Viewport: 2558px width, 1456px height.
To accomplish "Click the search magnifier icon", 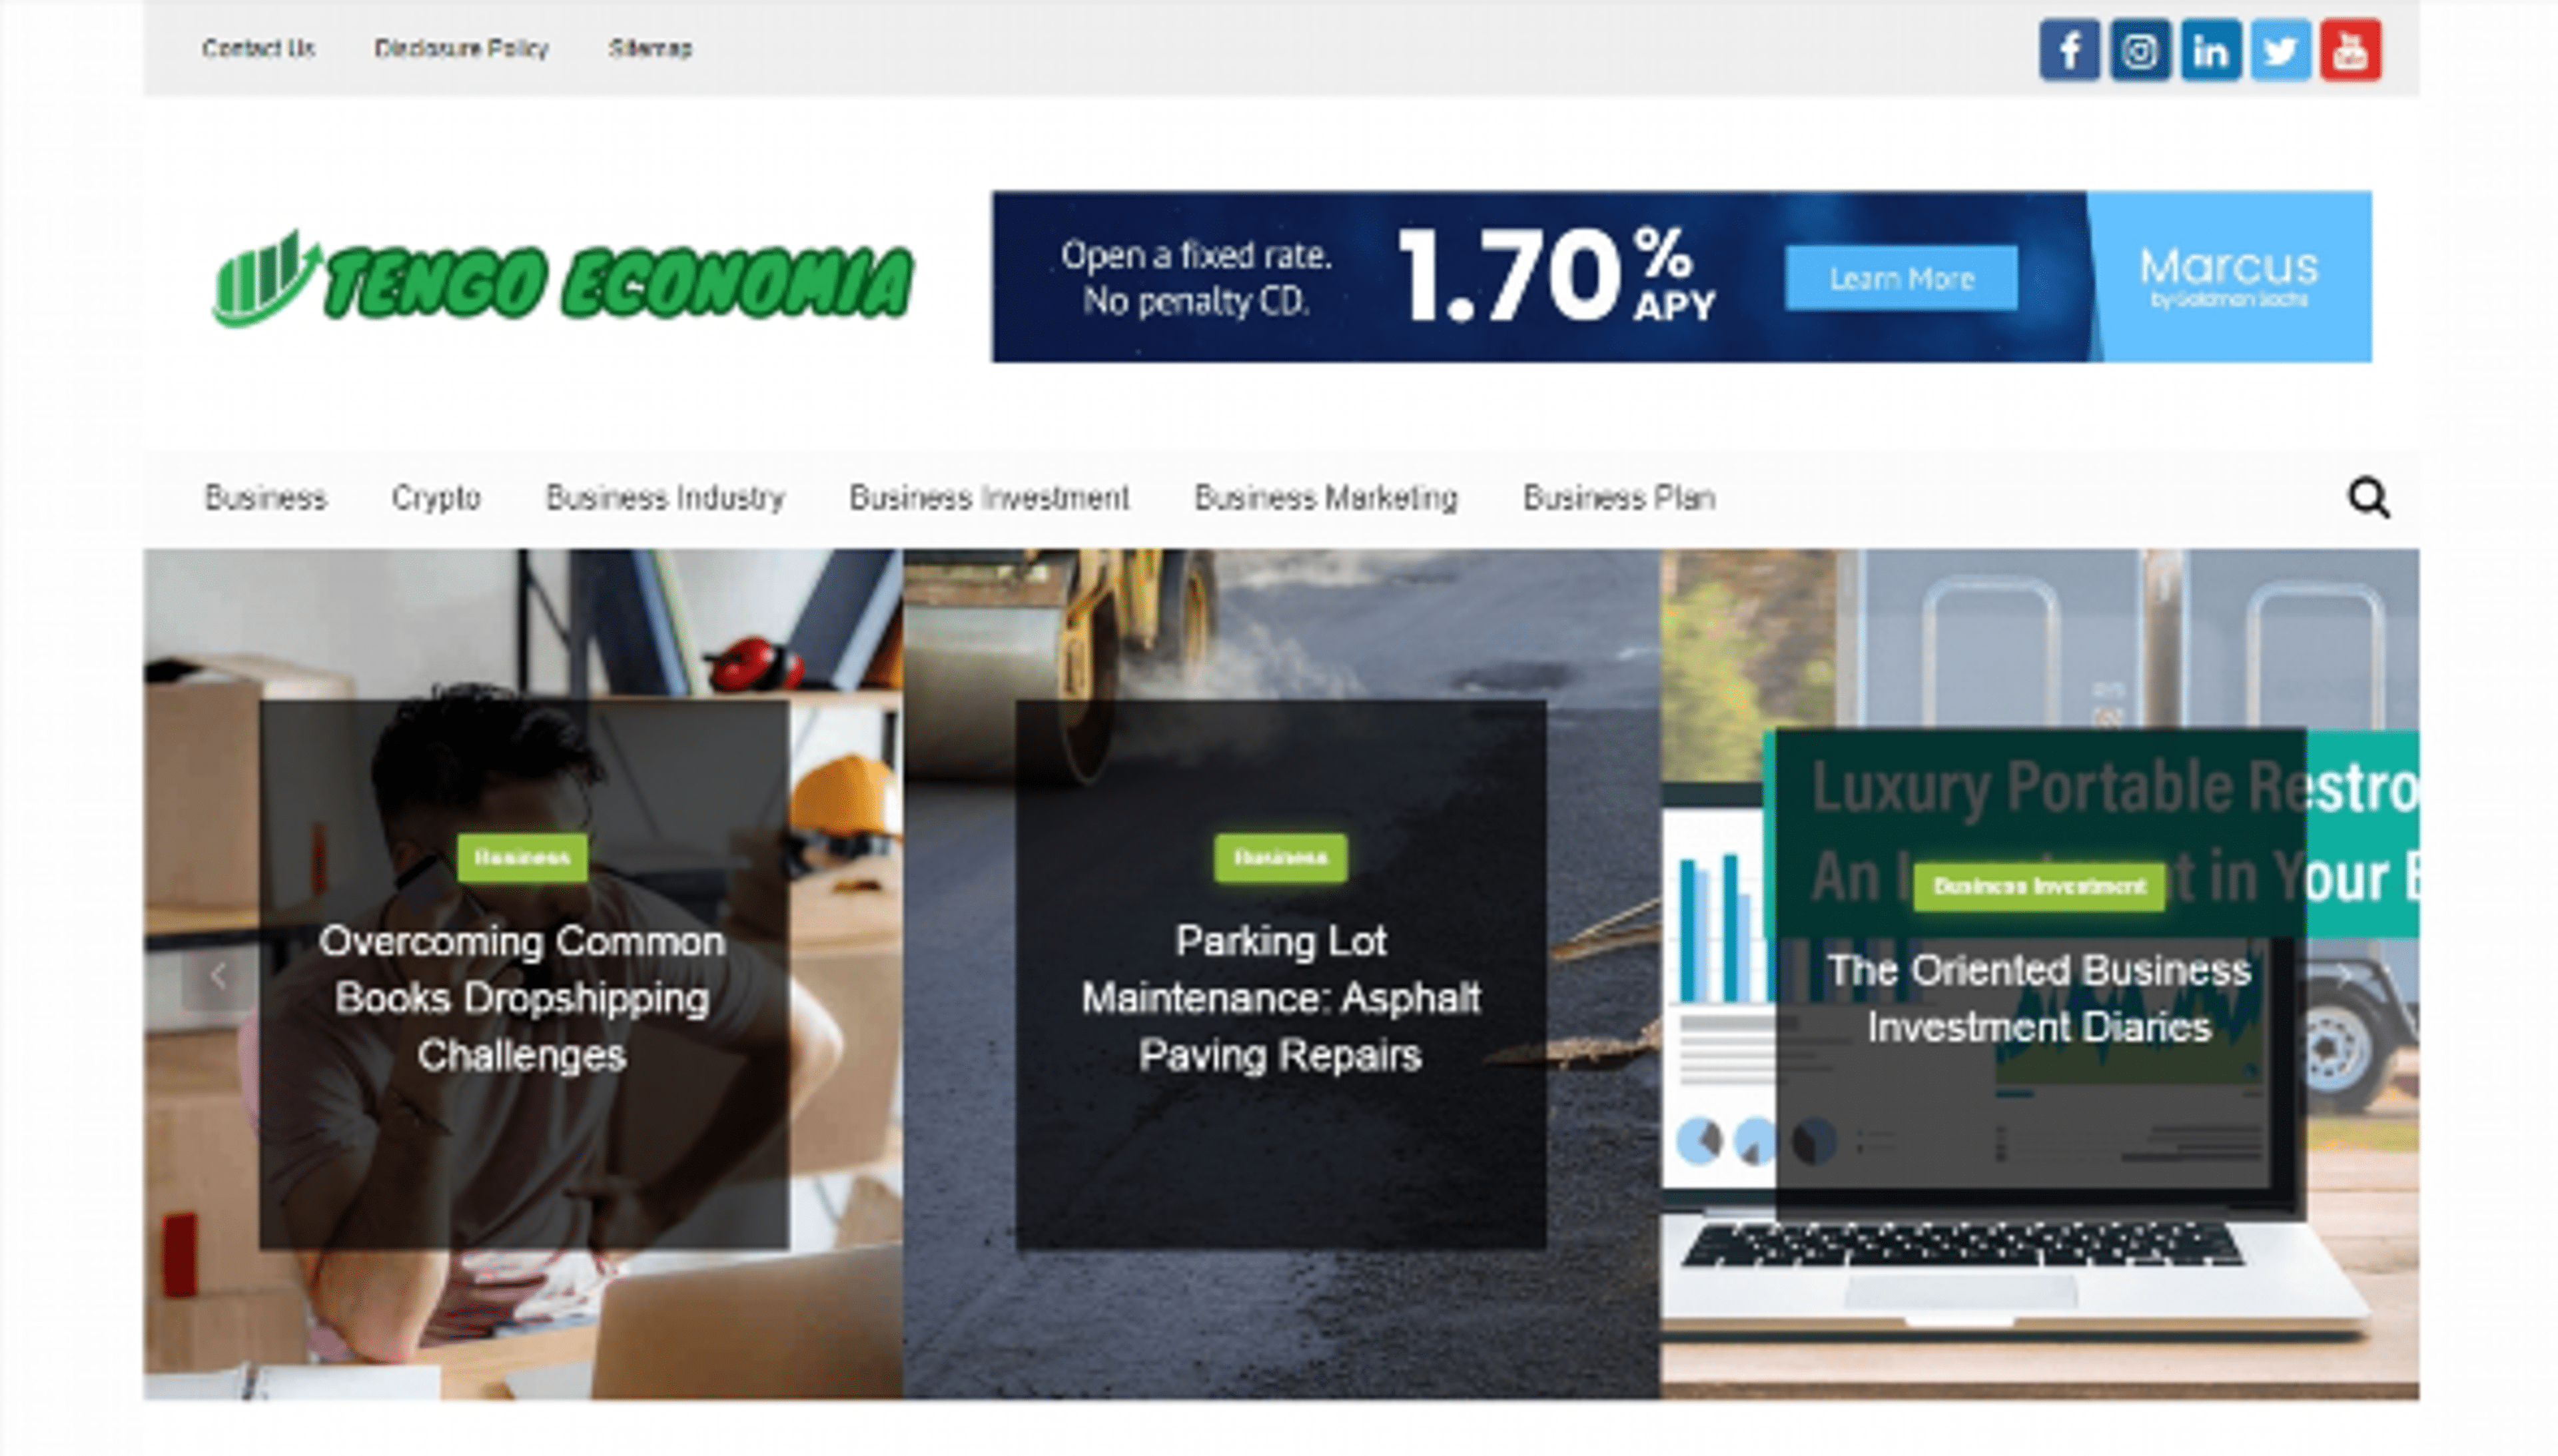I will 2368,497.
